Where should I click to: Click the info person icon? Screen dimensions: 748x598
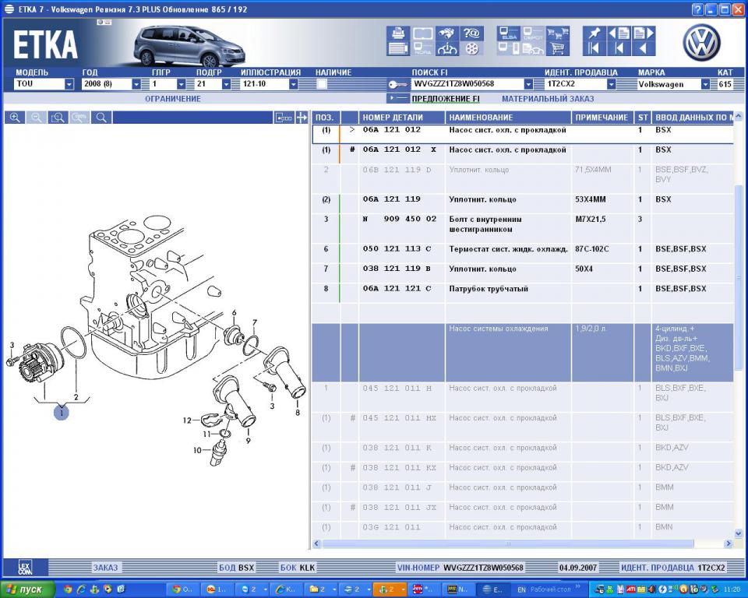tap(447, 48)
